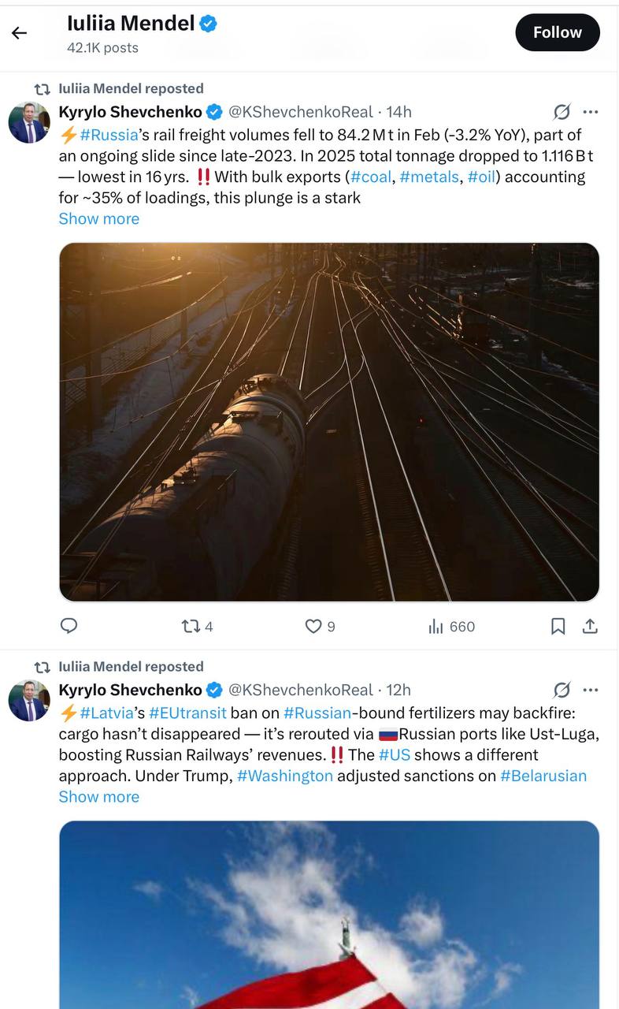View analytics for 660-view post
This screenshot has height=1009, width=619.
pos(451,626)
